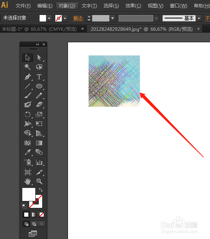Select the Type tool
Image resolution: width=210 pixels, height=239 pixels.
point(39,77)
